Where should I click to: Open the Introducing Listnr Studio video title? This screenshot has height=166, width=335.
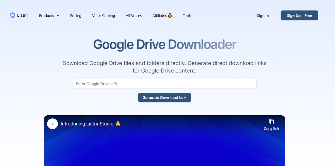[x=90, y=124]
